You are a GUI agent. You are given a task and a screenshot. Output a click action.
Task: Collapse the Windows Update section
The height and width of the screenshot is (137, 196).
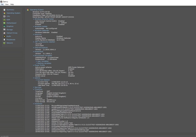coord(34,27)
